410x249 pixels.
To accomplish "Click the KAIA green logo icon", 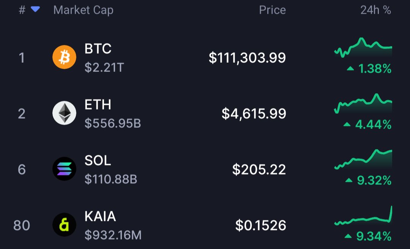I will 64,225.
